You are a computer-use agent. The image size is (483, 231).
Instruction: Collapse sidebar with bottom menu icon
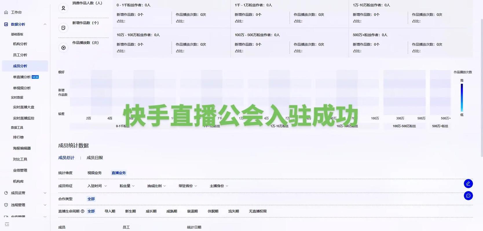[7, 224]
